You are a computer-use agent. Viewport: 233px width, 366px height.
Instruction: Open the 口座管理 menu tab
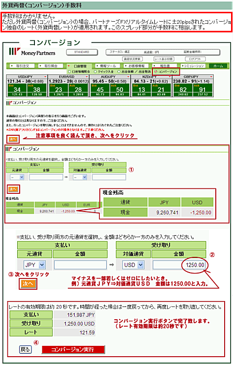79,66
